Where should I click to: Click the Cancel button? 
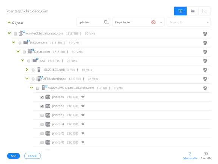coord(33,156)
